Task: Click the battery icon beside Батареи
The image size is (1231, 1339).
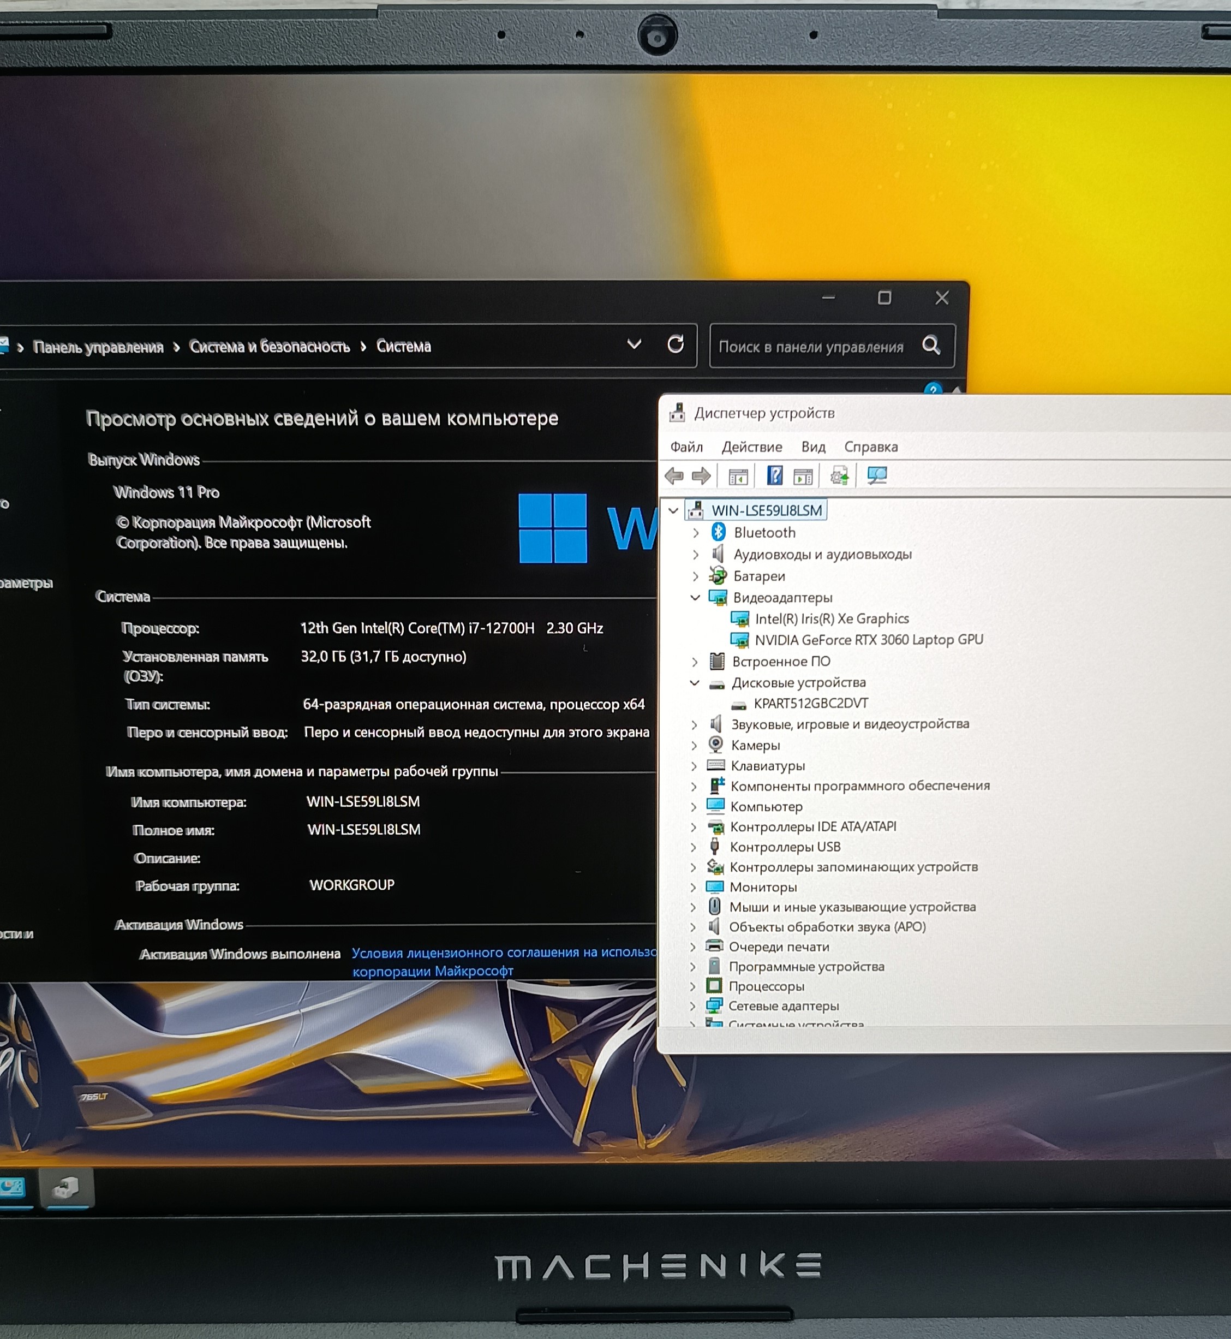Action: pyautogui.click(x=718, y=576)
